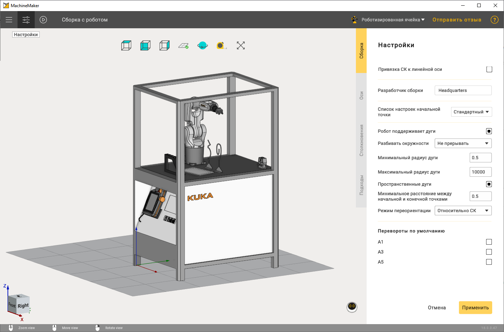The image size is (504, 332).
Task: Switch to top view cube icon
Action: coord(126,45)
